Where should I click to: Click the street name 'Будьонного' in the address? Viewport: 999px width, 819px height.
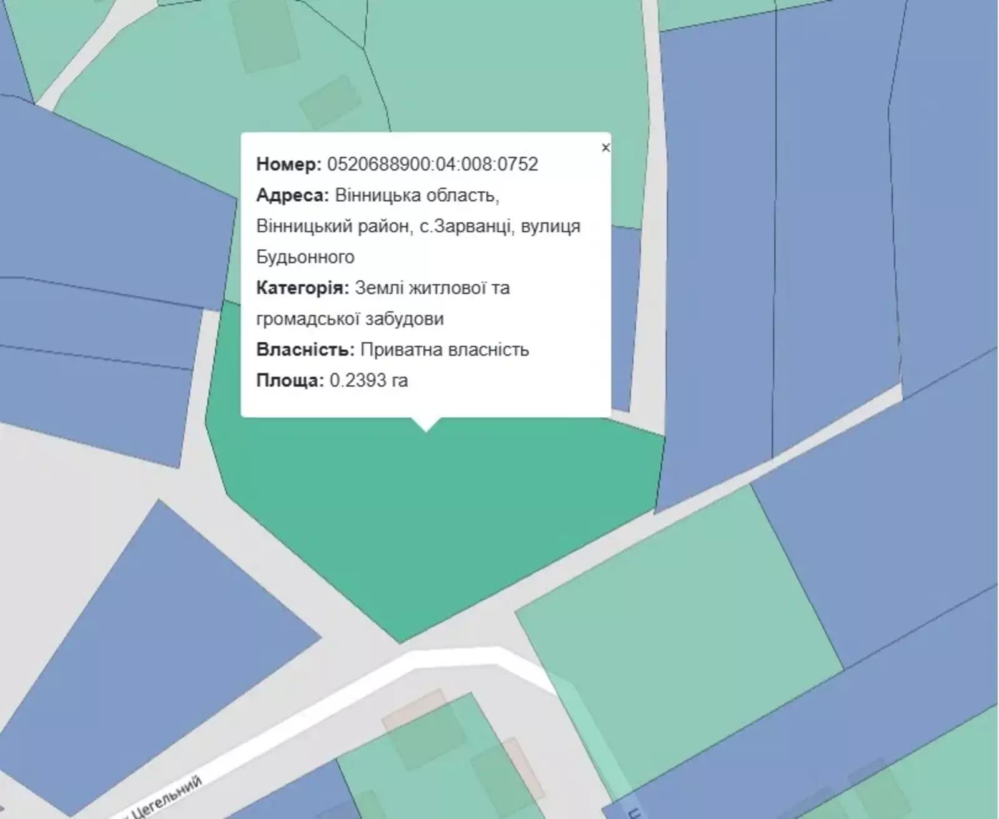305,257
